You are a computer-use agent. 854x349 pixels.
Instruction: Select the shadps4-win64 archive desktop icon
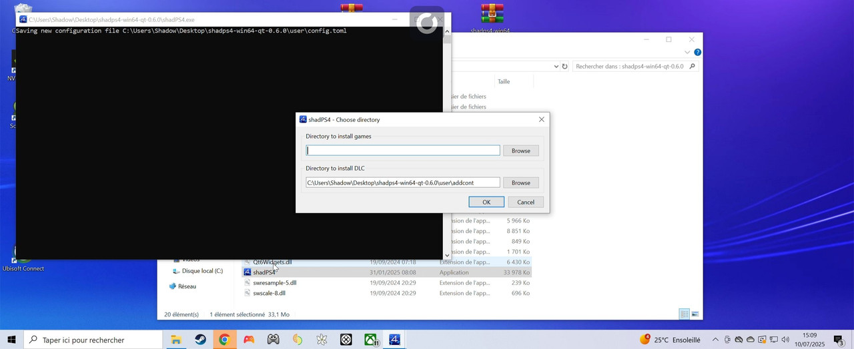(492, 19)
